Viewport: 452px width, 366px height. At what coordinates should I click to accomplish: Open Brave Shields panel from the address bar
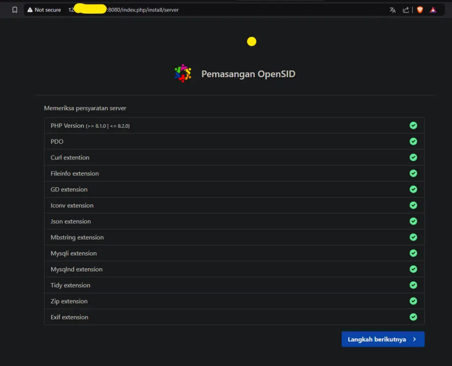pos(420,9)
